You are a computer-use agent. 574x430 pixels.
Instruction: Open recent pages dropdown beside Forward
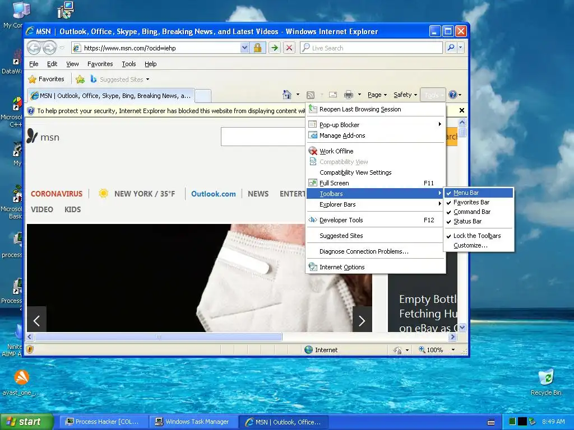tap(62, 48)
